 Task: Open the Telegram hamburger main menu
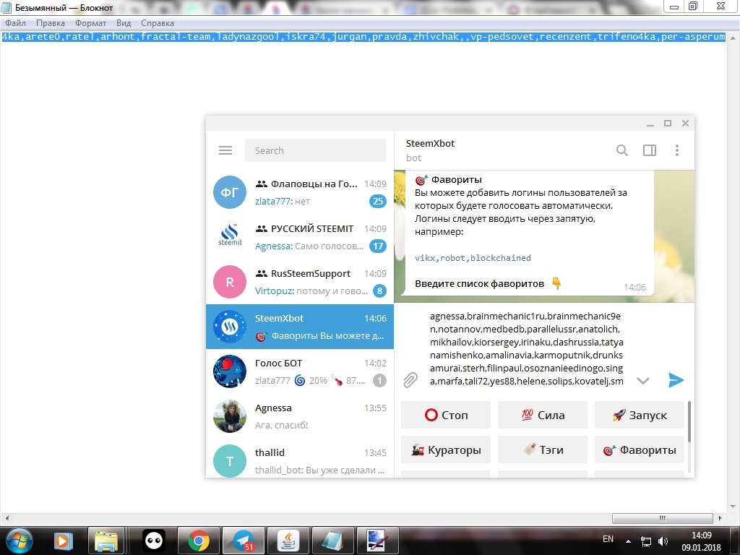click(225, 150)
